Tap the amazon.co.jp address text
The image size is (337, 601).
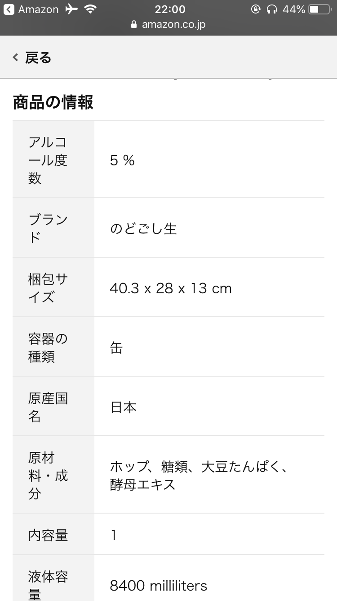[x=173, y=25]
